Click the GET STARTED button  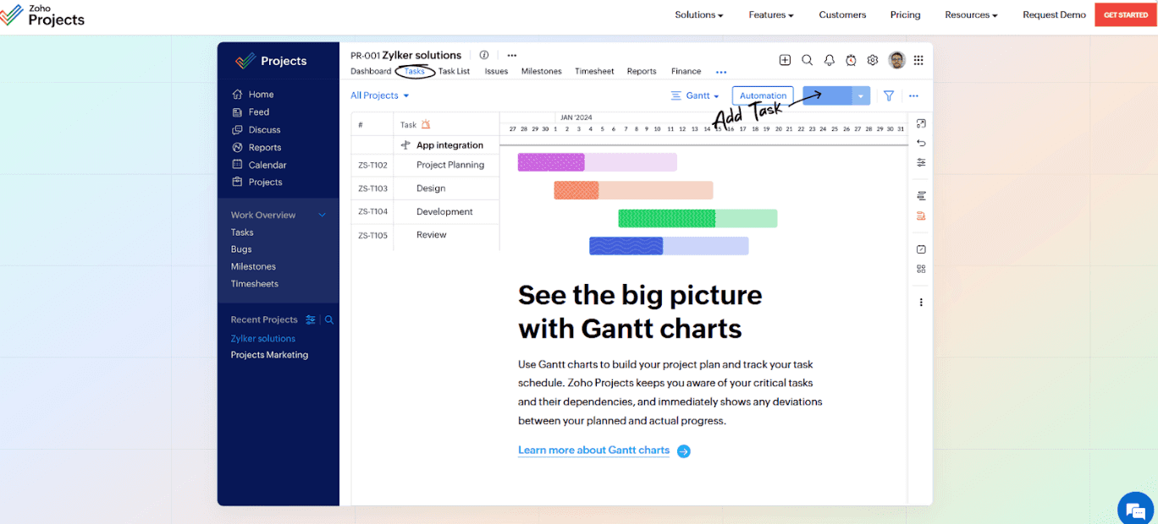[1125, 14]
